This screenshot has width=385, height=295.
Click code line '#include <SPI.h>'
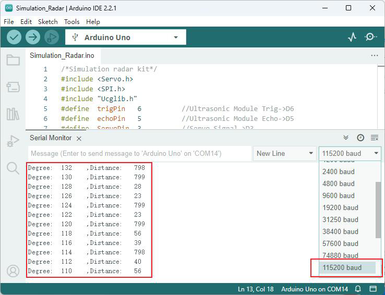point(93,89)
